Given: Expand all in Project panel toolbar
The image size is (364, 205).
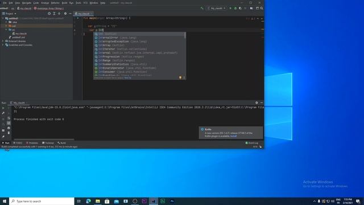Looking at the screenshot, I should click(x=54, y=14).
